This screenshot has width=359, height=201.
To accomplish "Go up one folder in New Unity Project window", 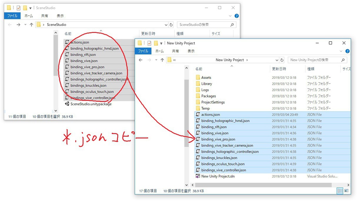I will (x=162, y=60).
